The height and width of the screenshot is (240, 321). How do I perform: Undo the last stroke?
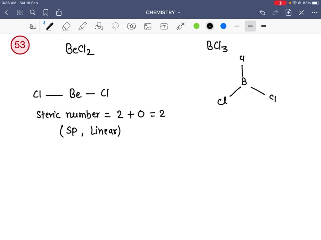pos(262,12)
